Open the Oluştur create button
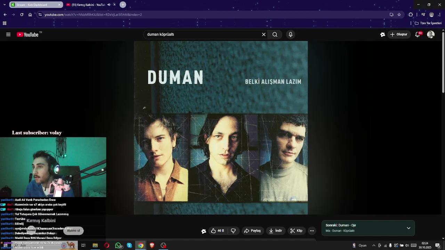The width and height of the screenshot is (445, 250). point(399,34)
